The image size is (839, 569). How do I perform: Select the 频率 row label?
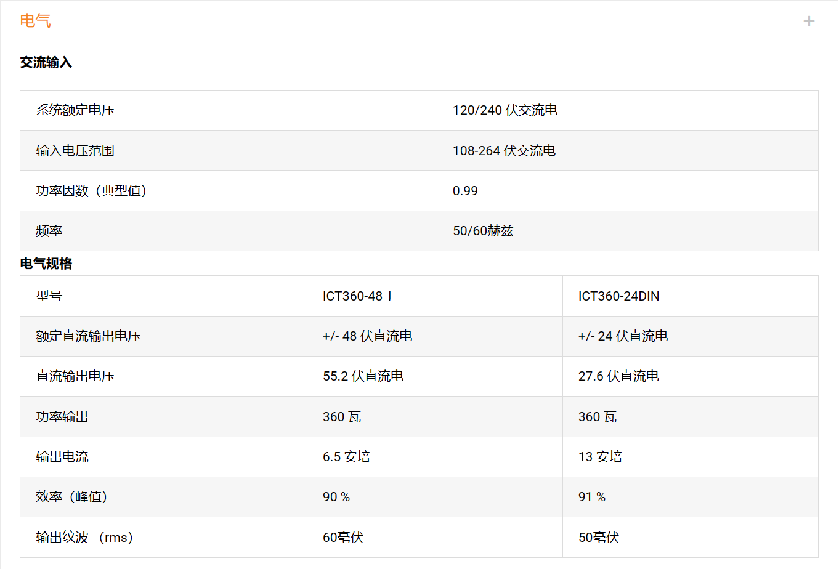[x=49, y=231]
